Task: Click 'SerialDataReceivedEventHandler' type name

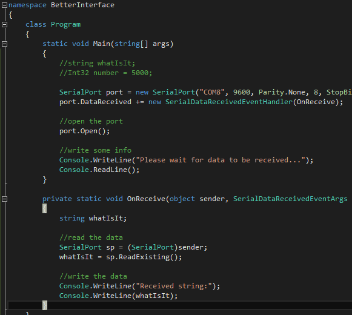Action: (229, 102)
